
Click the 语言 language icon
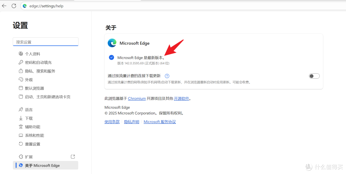tap(21, 109)
